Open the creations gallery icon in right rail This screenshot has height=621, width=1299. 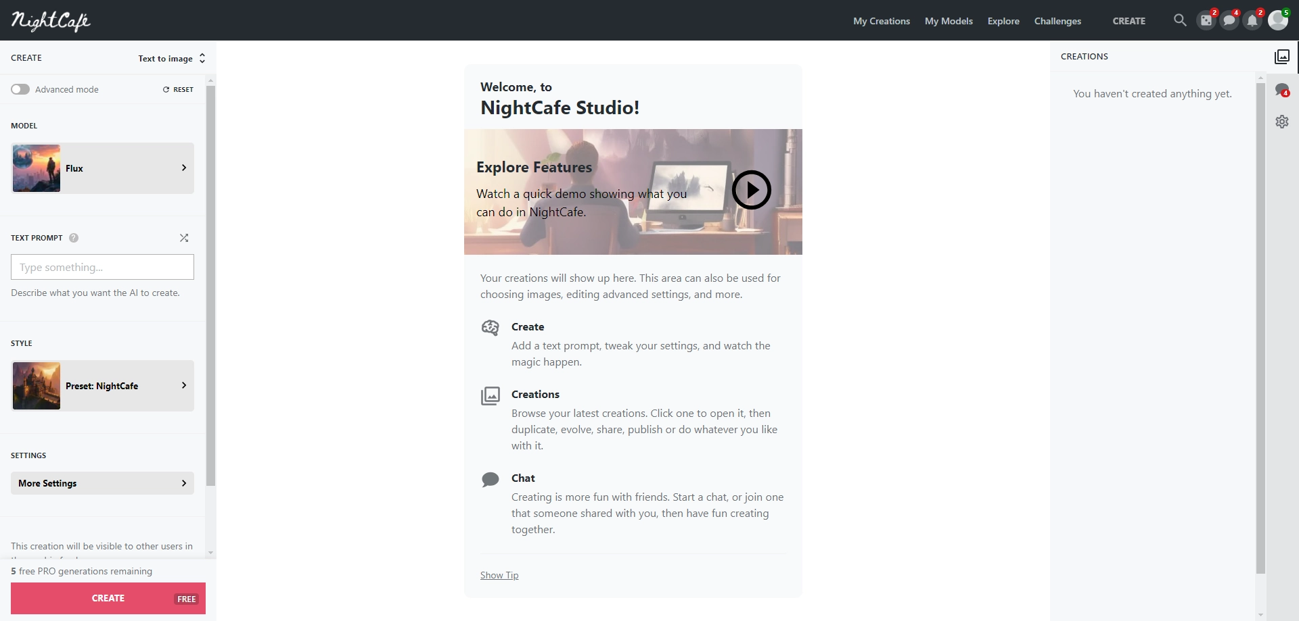point(1282,57)
